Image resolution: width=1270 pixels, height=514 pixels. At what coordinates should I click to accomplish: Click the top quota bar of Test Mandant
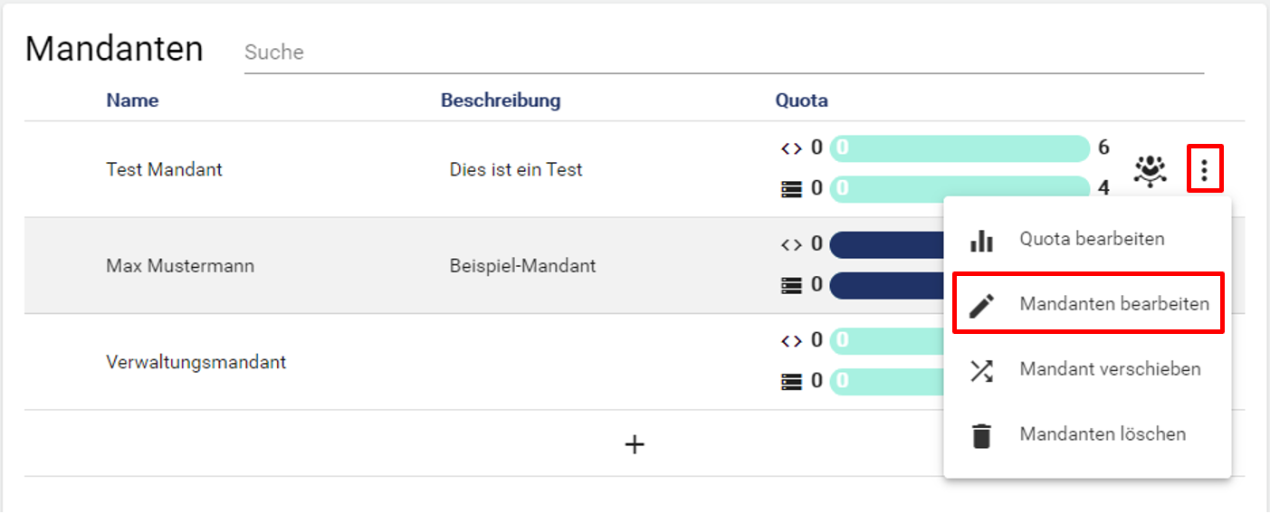960,148
